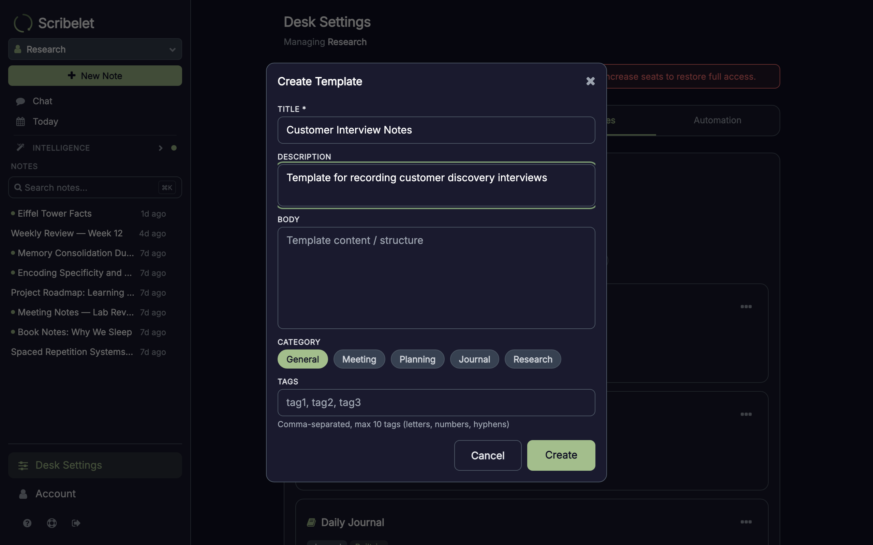
Task: Open the Chat speech bubble icon
Action: (x=20, y=101)
